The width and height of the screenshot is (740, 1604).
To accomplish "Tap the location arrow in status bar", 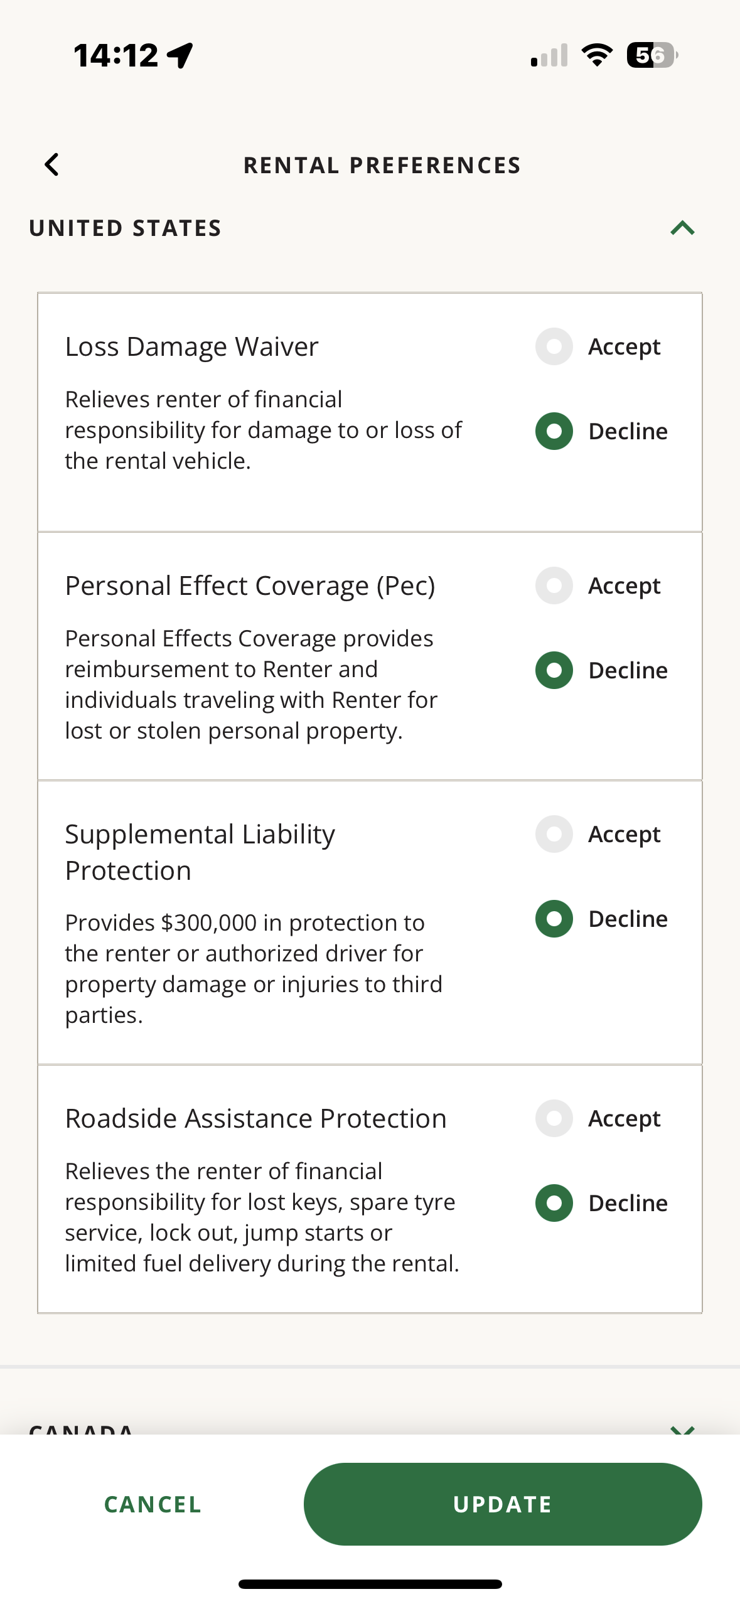I will (x=181, y=55).
